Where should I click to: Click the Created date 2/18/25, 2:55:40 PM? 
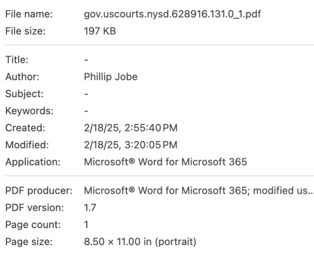pos(131,128)
